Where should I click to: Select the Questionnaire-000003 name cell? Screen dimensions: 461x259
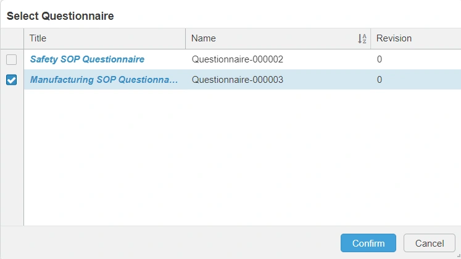(x=237, y=80)
